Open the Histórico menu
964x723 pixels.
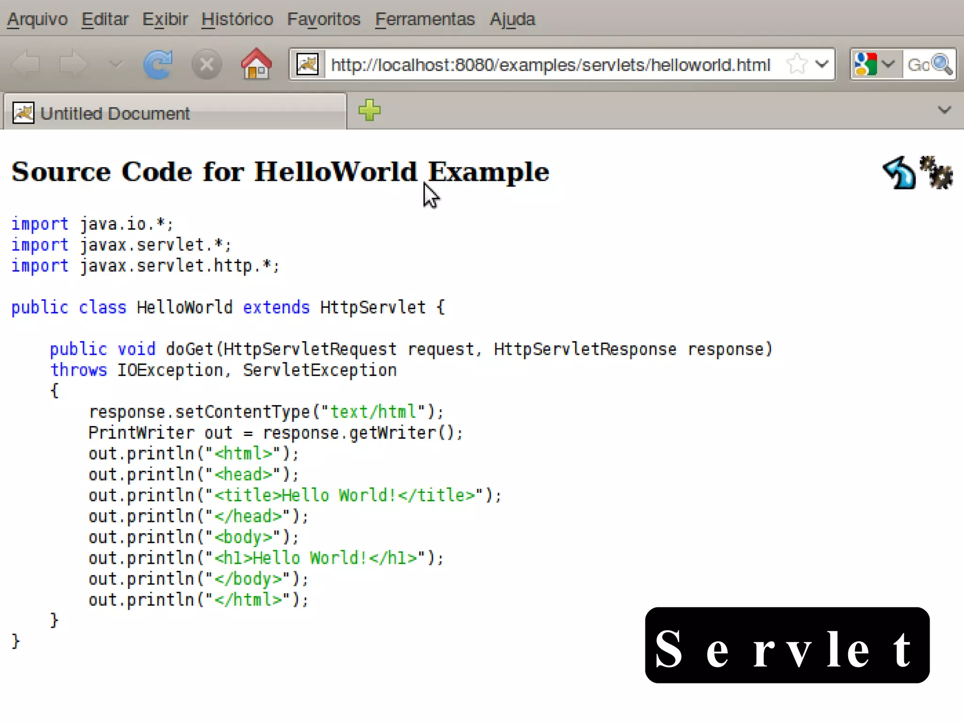[237, 19]
